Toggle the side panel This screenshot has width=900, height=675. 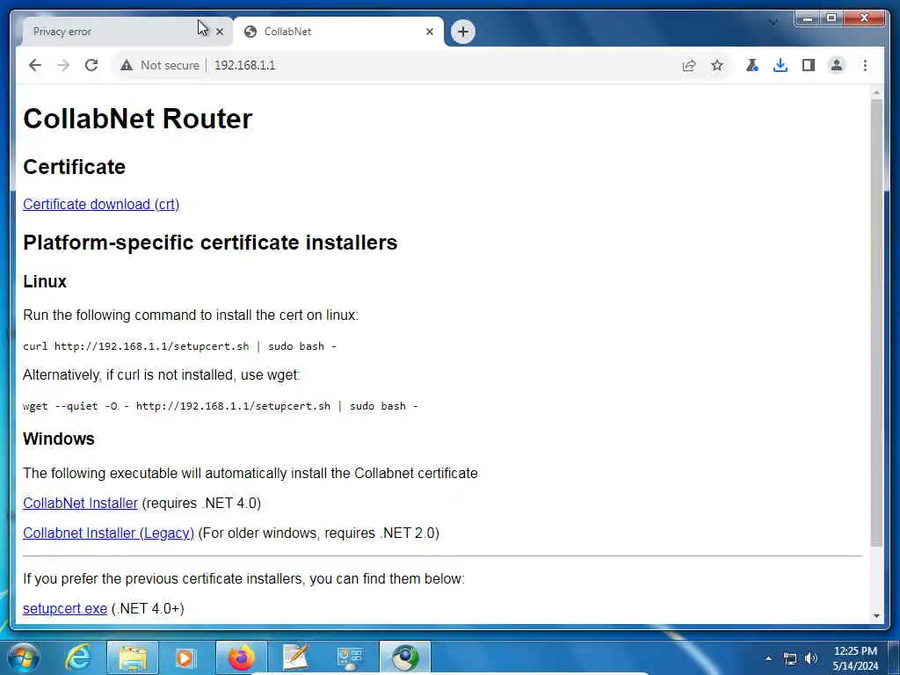(x=809, y=65)
